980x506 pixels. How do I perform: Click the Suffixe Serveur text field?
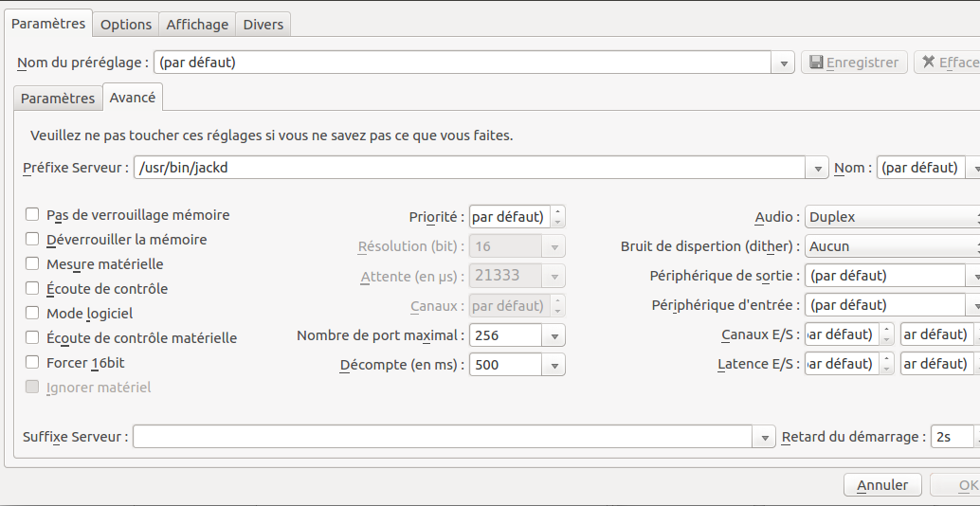[x=444, y=437]
